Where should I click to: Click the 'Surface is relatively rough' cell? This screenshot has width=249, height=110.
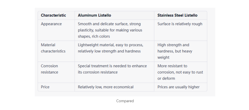click(x=180, y=30)
